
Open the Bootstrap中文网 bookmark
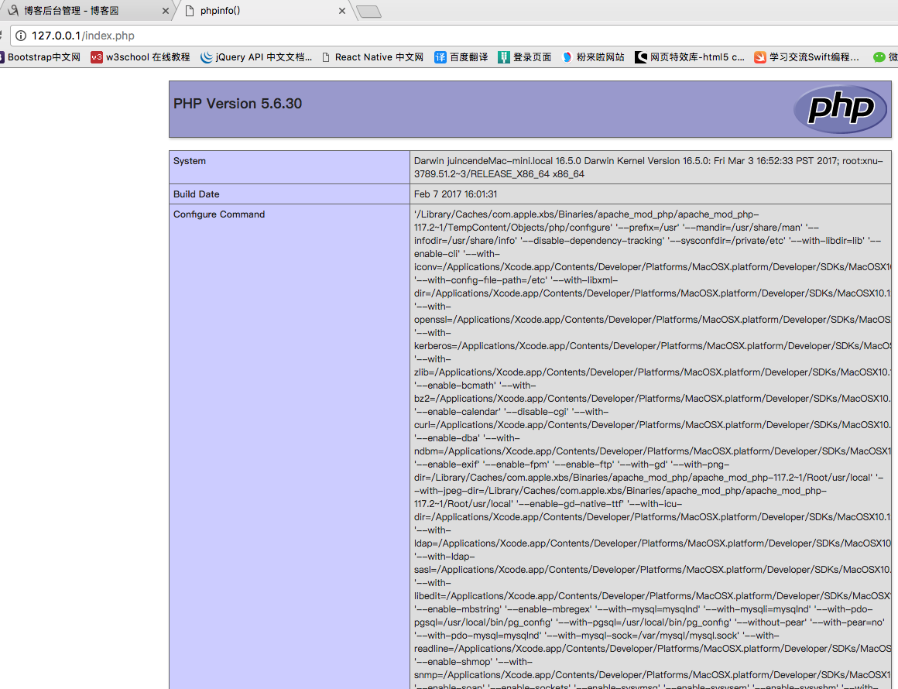tap(41, 57)
